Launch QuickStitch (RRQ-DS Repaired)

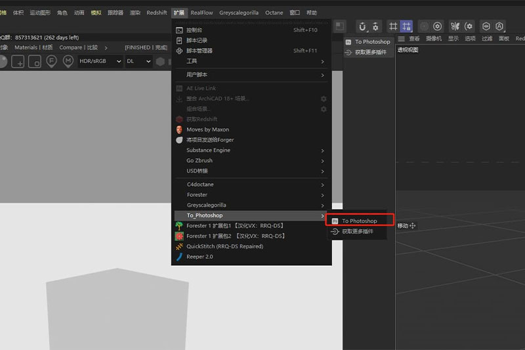point(251,246)
